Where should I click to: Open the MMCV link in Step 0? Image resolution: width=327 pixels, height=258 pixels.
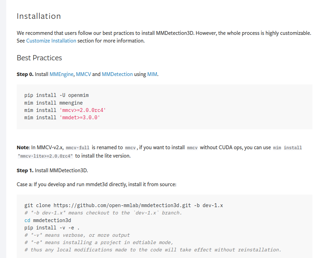(x=83, y=74)
